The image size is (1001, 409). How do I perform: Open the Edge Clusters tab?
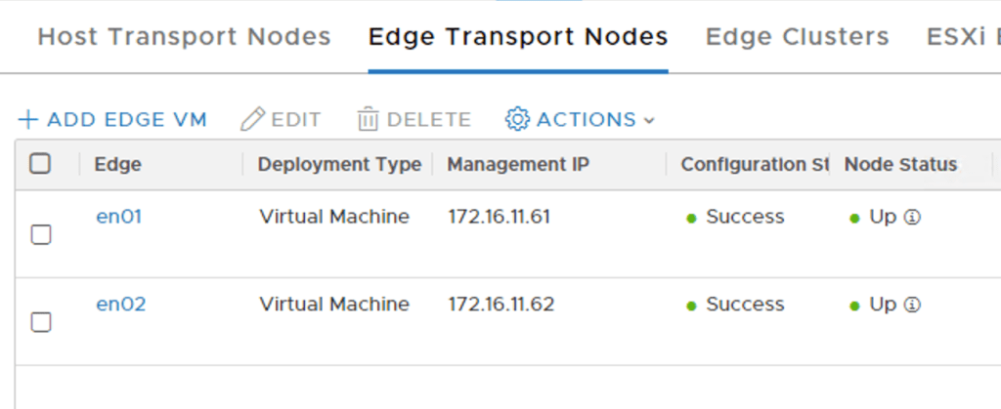coord(797,37)
